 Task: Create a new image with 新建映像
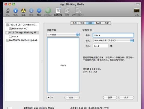click(x=58, y=11)
